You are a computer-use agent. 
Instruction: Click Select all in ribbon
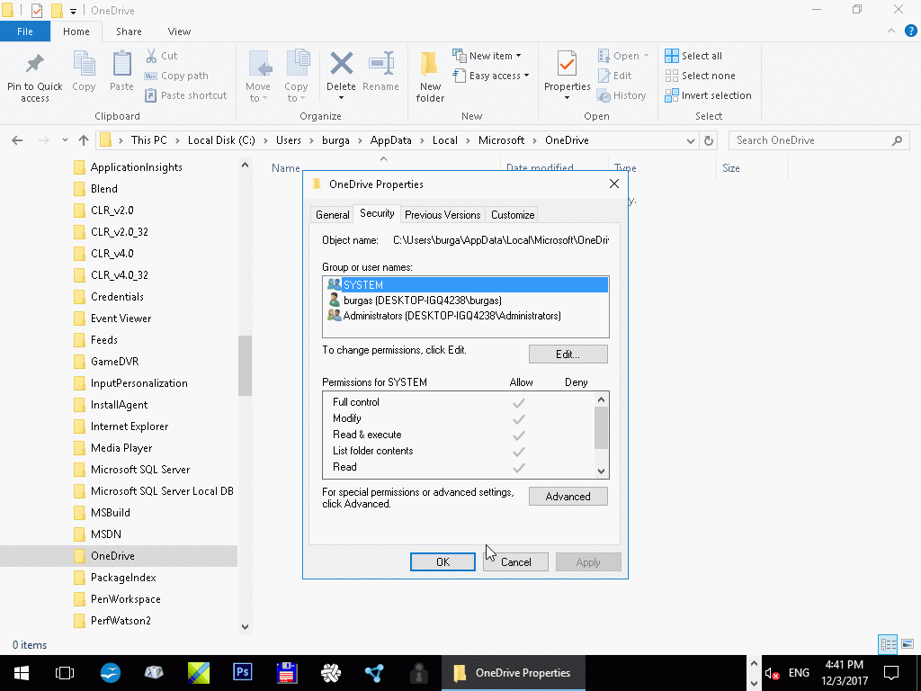[693, 56]
